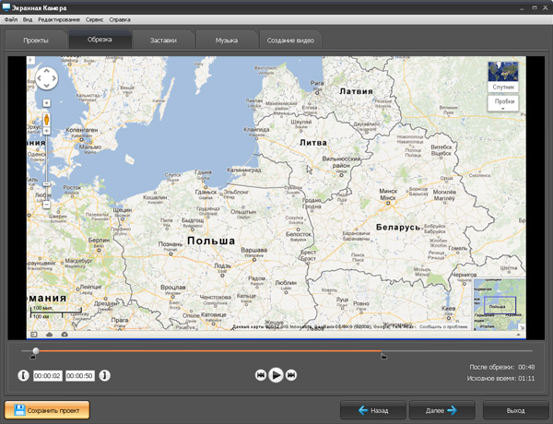
Task: Open the Сервис menu
Action: pyautogui.click(x=94, y=19)
